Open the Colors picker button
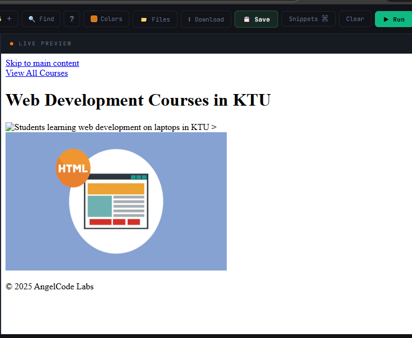This screenshot has height=338, width=412. (x=106, y=19)
